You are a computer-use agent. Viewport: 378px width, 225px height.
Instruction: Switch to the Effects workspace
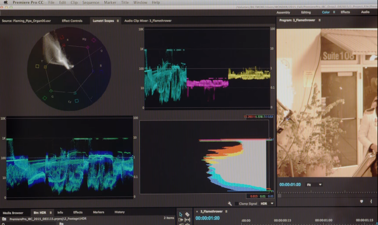click(x=345, y=12)
